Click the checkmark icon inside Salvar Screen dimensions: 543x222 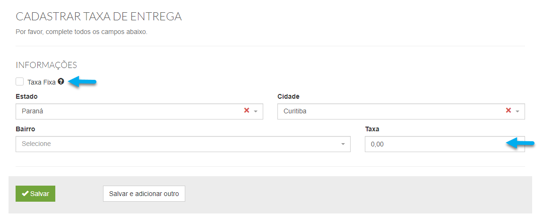25,194
